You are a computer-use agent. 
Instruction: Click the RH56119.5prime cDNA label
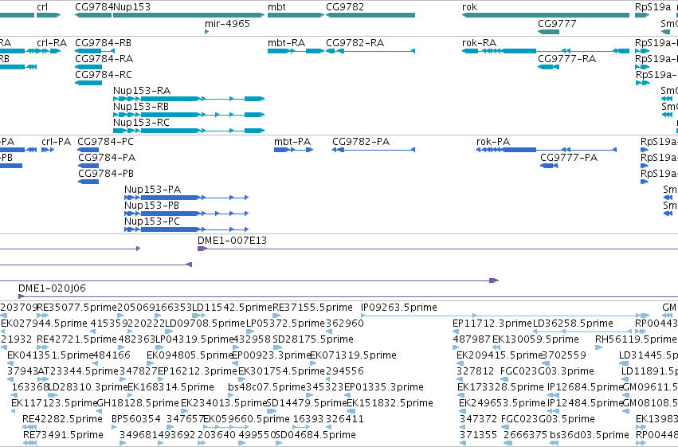click(636, 339)
